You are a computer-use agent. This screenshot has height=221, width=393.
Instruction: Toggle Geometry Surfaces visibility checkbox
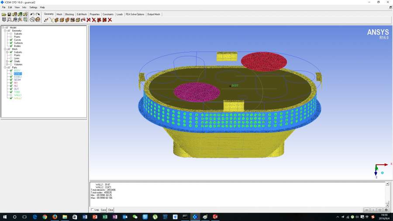[11, 43]
